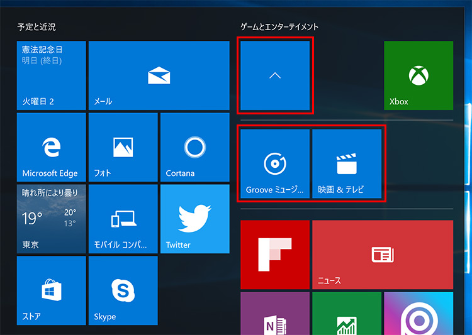Screen dimensions: 472x335
Task: Open the Photos (フォト) app tile
Action: coord(123,147)
